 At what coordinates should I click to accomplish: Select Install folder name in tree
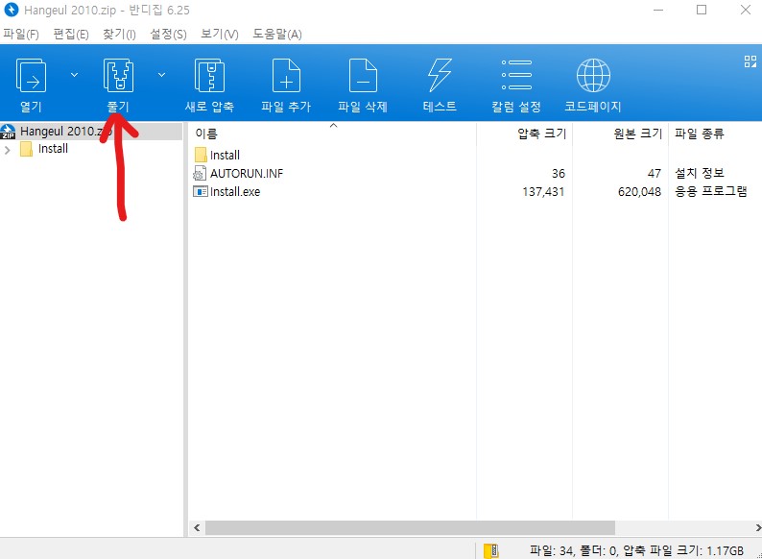click(53, 149)
